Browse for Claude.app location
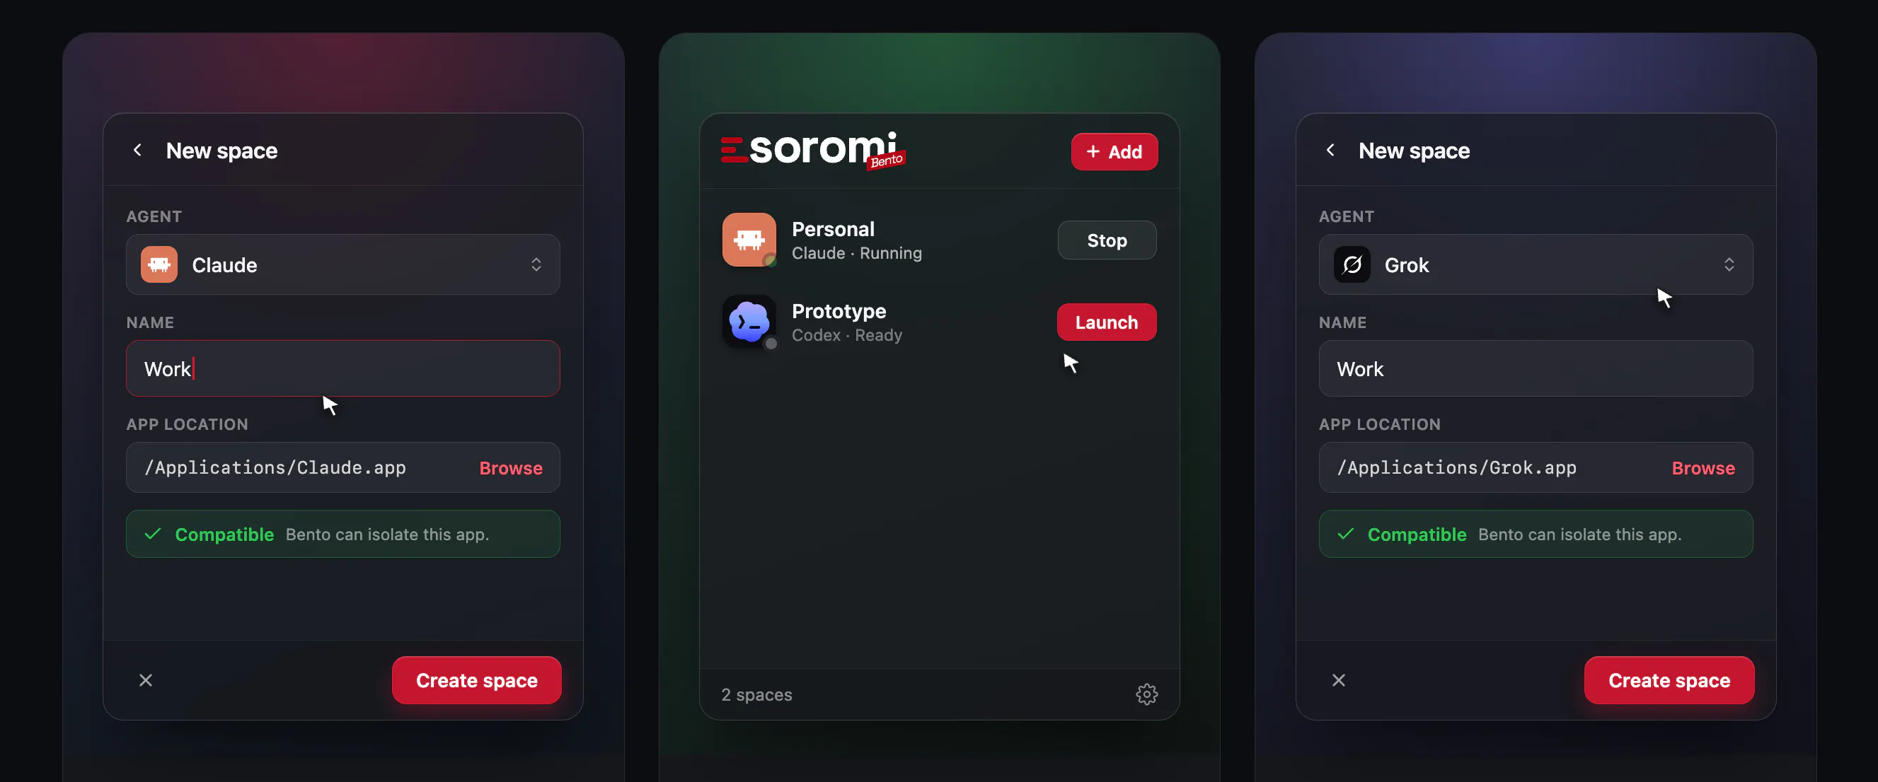Viewport: 1878px width, 782px height. pyautogui.click(x=510, y=468)
